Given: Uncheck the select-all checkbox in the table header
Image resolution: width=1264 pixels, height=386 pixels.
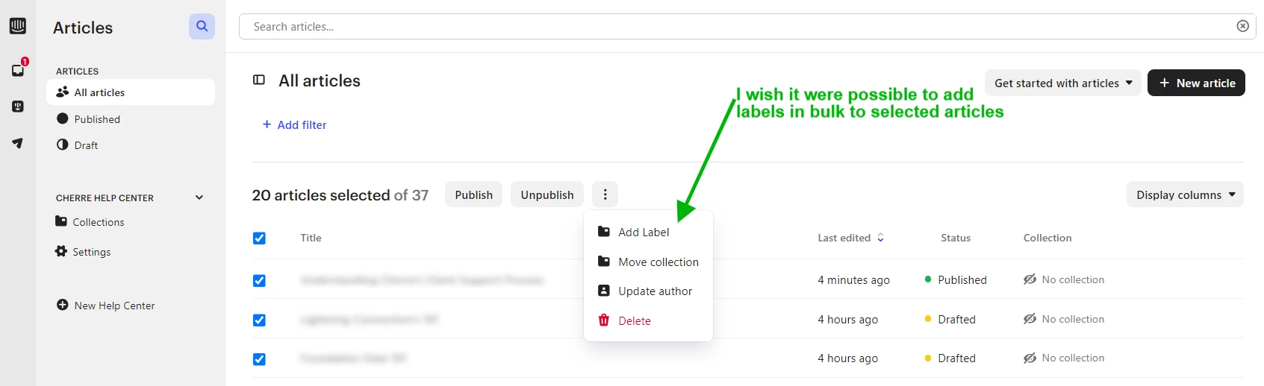Looking at the screenshot, I should tap(259, 238).
